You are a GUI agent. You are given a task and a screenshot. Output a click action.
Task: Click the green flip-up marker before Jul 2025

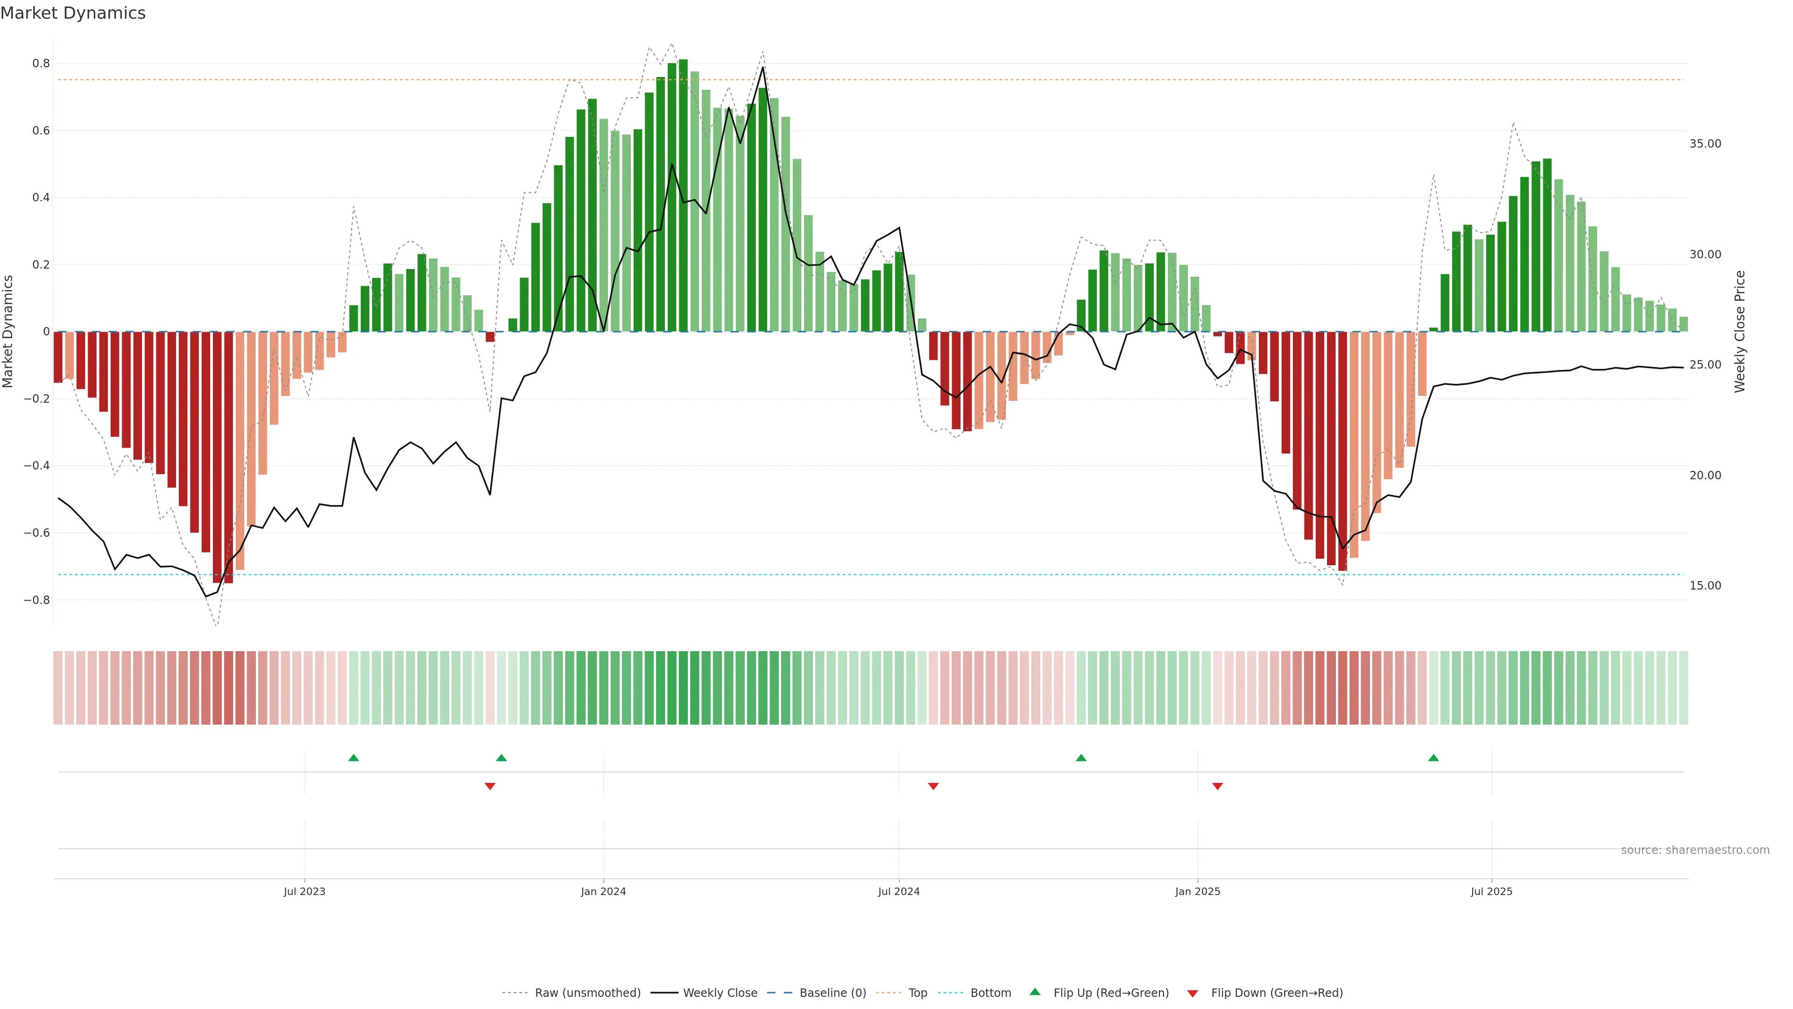(1433, 758)
